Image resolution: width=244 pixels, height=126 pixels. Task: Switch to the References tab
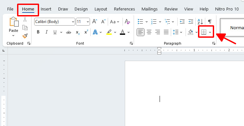[x=124, y=9]
